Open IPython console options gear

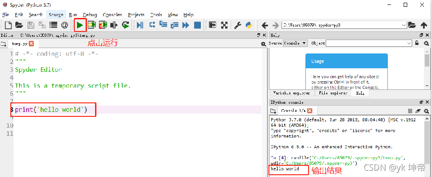coord(426,111)
